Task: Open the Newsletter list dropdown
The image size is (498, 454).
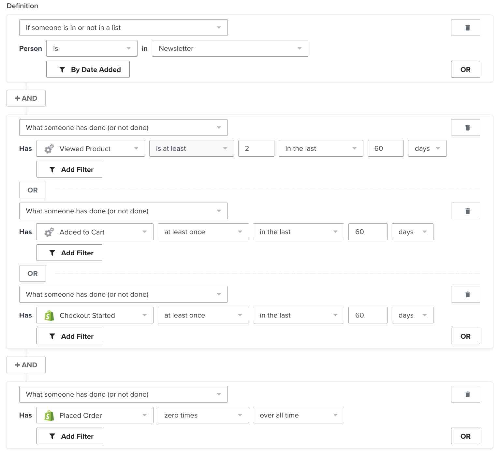Action: point(230,49)
